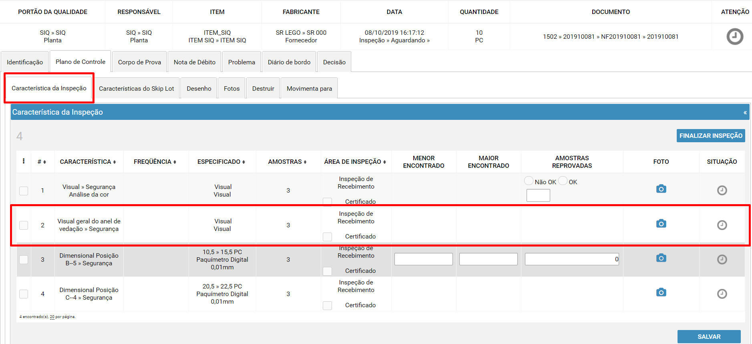Screen dimensions: 752x344
Task: Click the 10,5 » 15,5 PC specification
Action: [x=222, y=252]
